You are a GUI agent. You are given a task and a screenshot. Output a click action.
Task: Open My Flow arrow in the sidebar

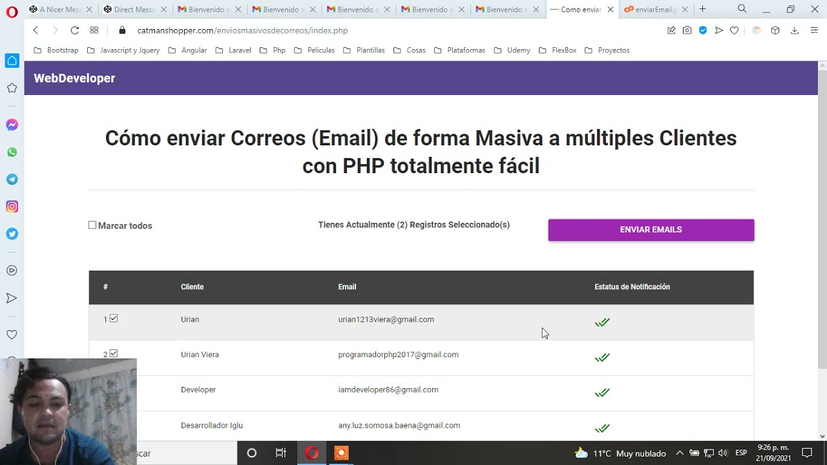(12, 298)
